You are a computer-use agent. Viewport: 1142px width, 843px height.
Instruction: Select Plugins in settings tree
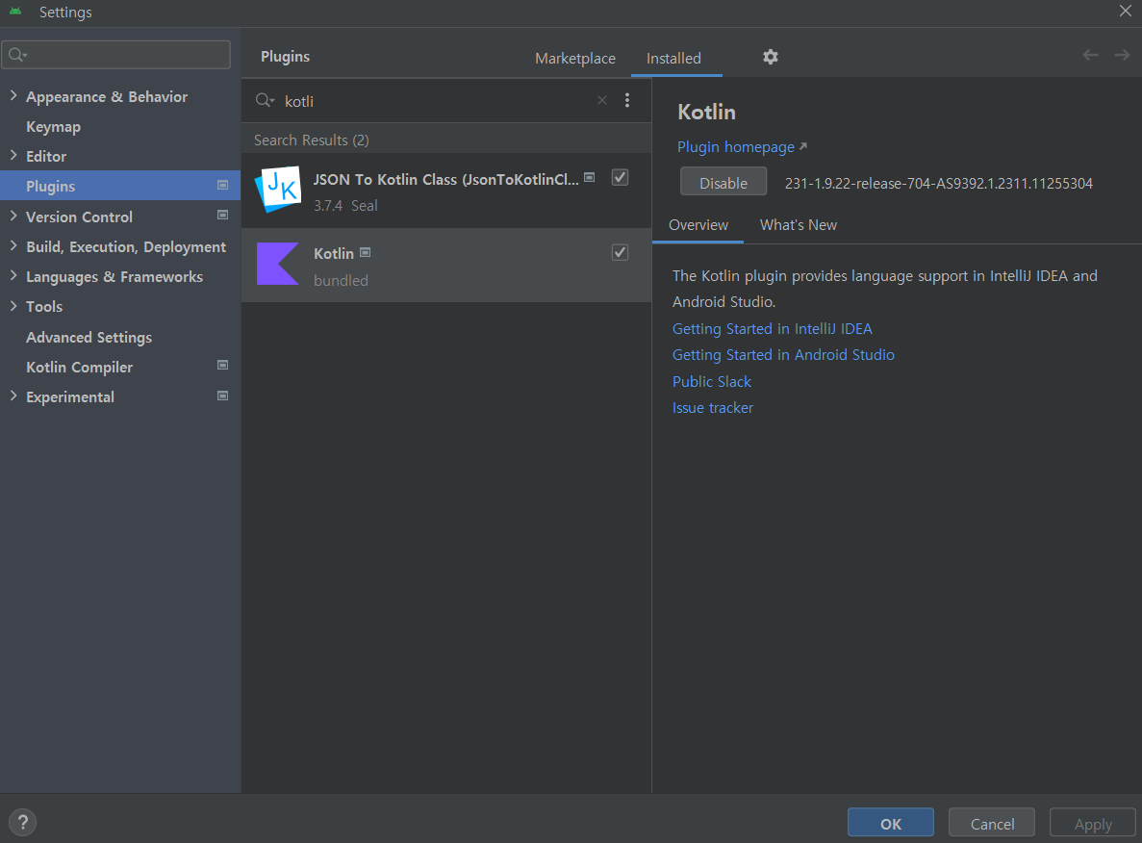click(x=120, y=186)
